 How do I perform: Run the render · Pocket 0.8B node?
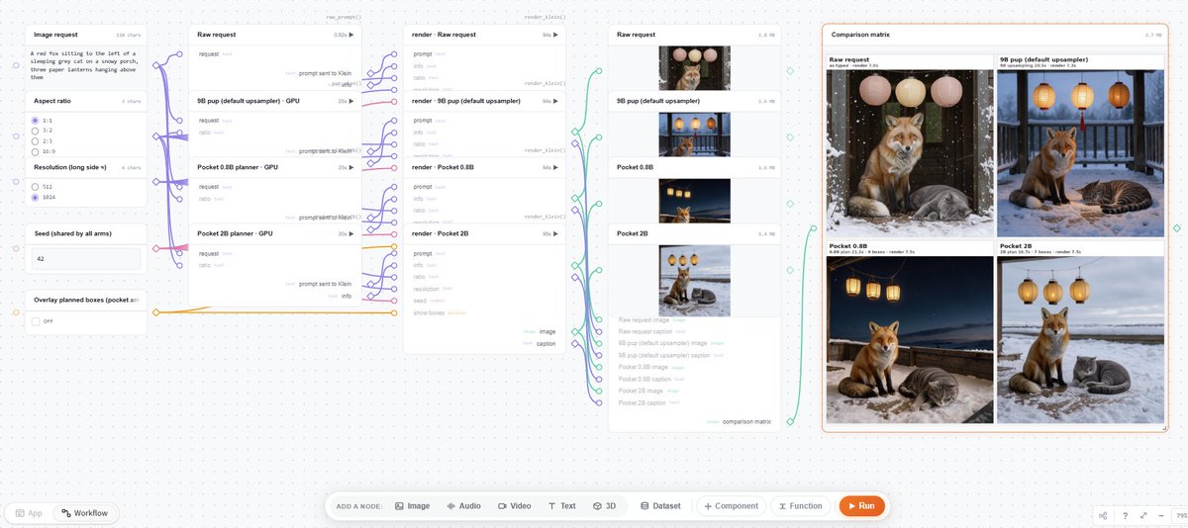(x=556, y=167)
